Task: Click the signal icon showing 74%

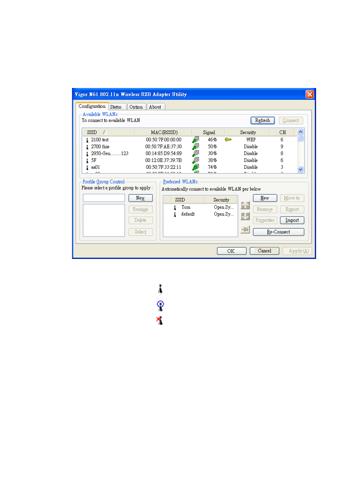Action: [196, 167]
